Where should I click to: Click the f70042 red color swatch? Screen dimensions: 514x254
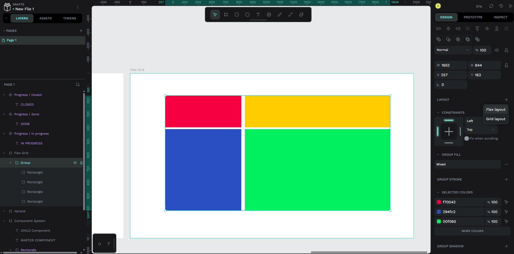click(439, 202)
